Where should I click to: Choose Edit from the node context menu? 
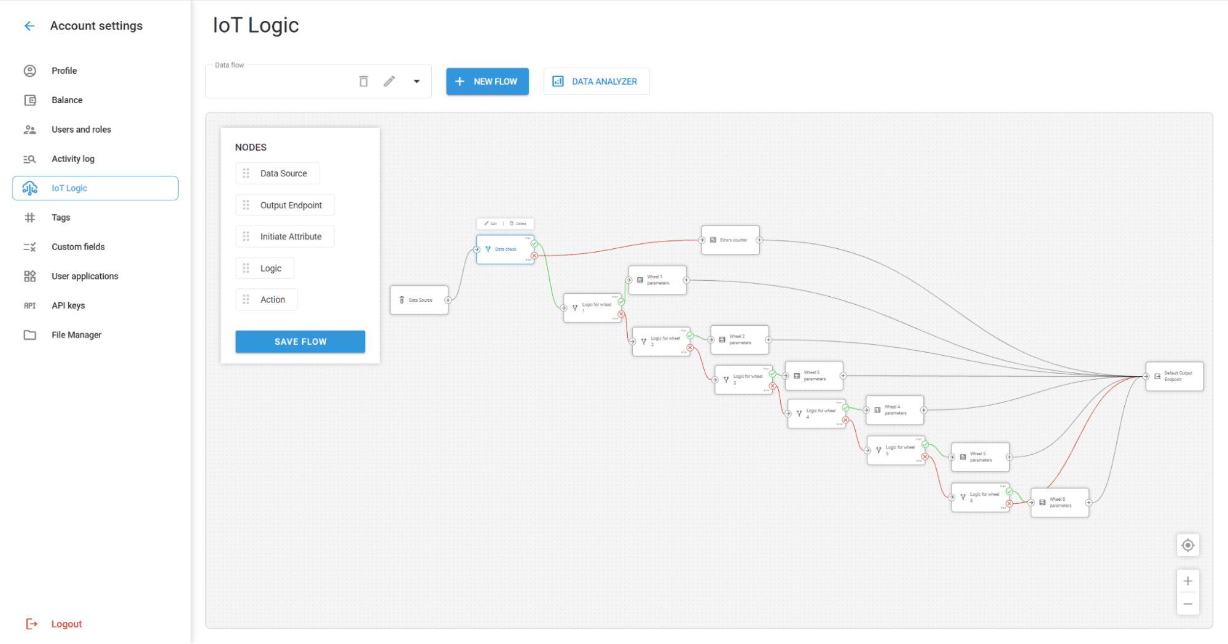pos(491,223)
